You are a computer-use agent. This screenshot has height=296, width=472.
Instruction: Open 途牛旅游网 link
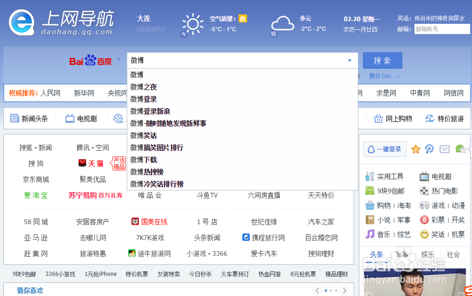(149, 254)
